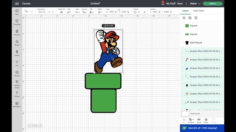This screenshot has width=236, height=132.
Task: Click the Position X stepper arrows
Action: click(159, 12)
